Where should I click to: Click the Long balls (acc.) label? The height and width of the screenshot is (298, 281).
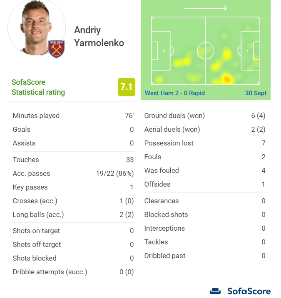38,214
